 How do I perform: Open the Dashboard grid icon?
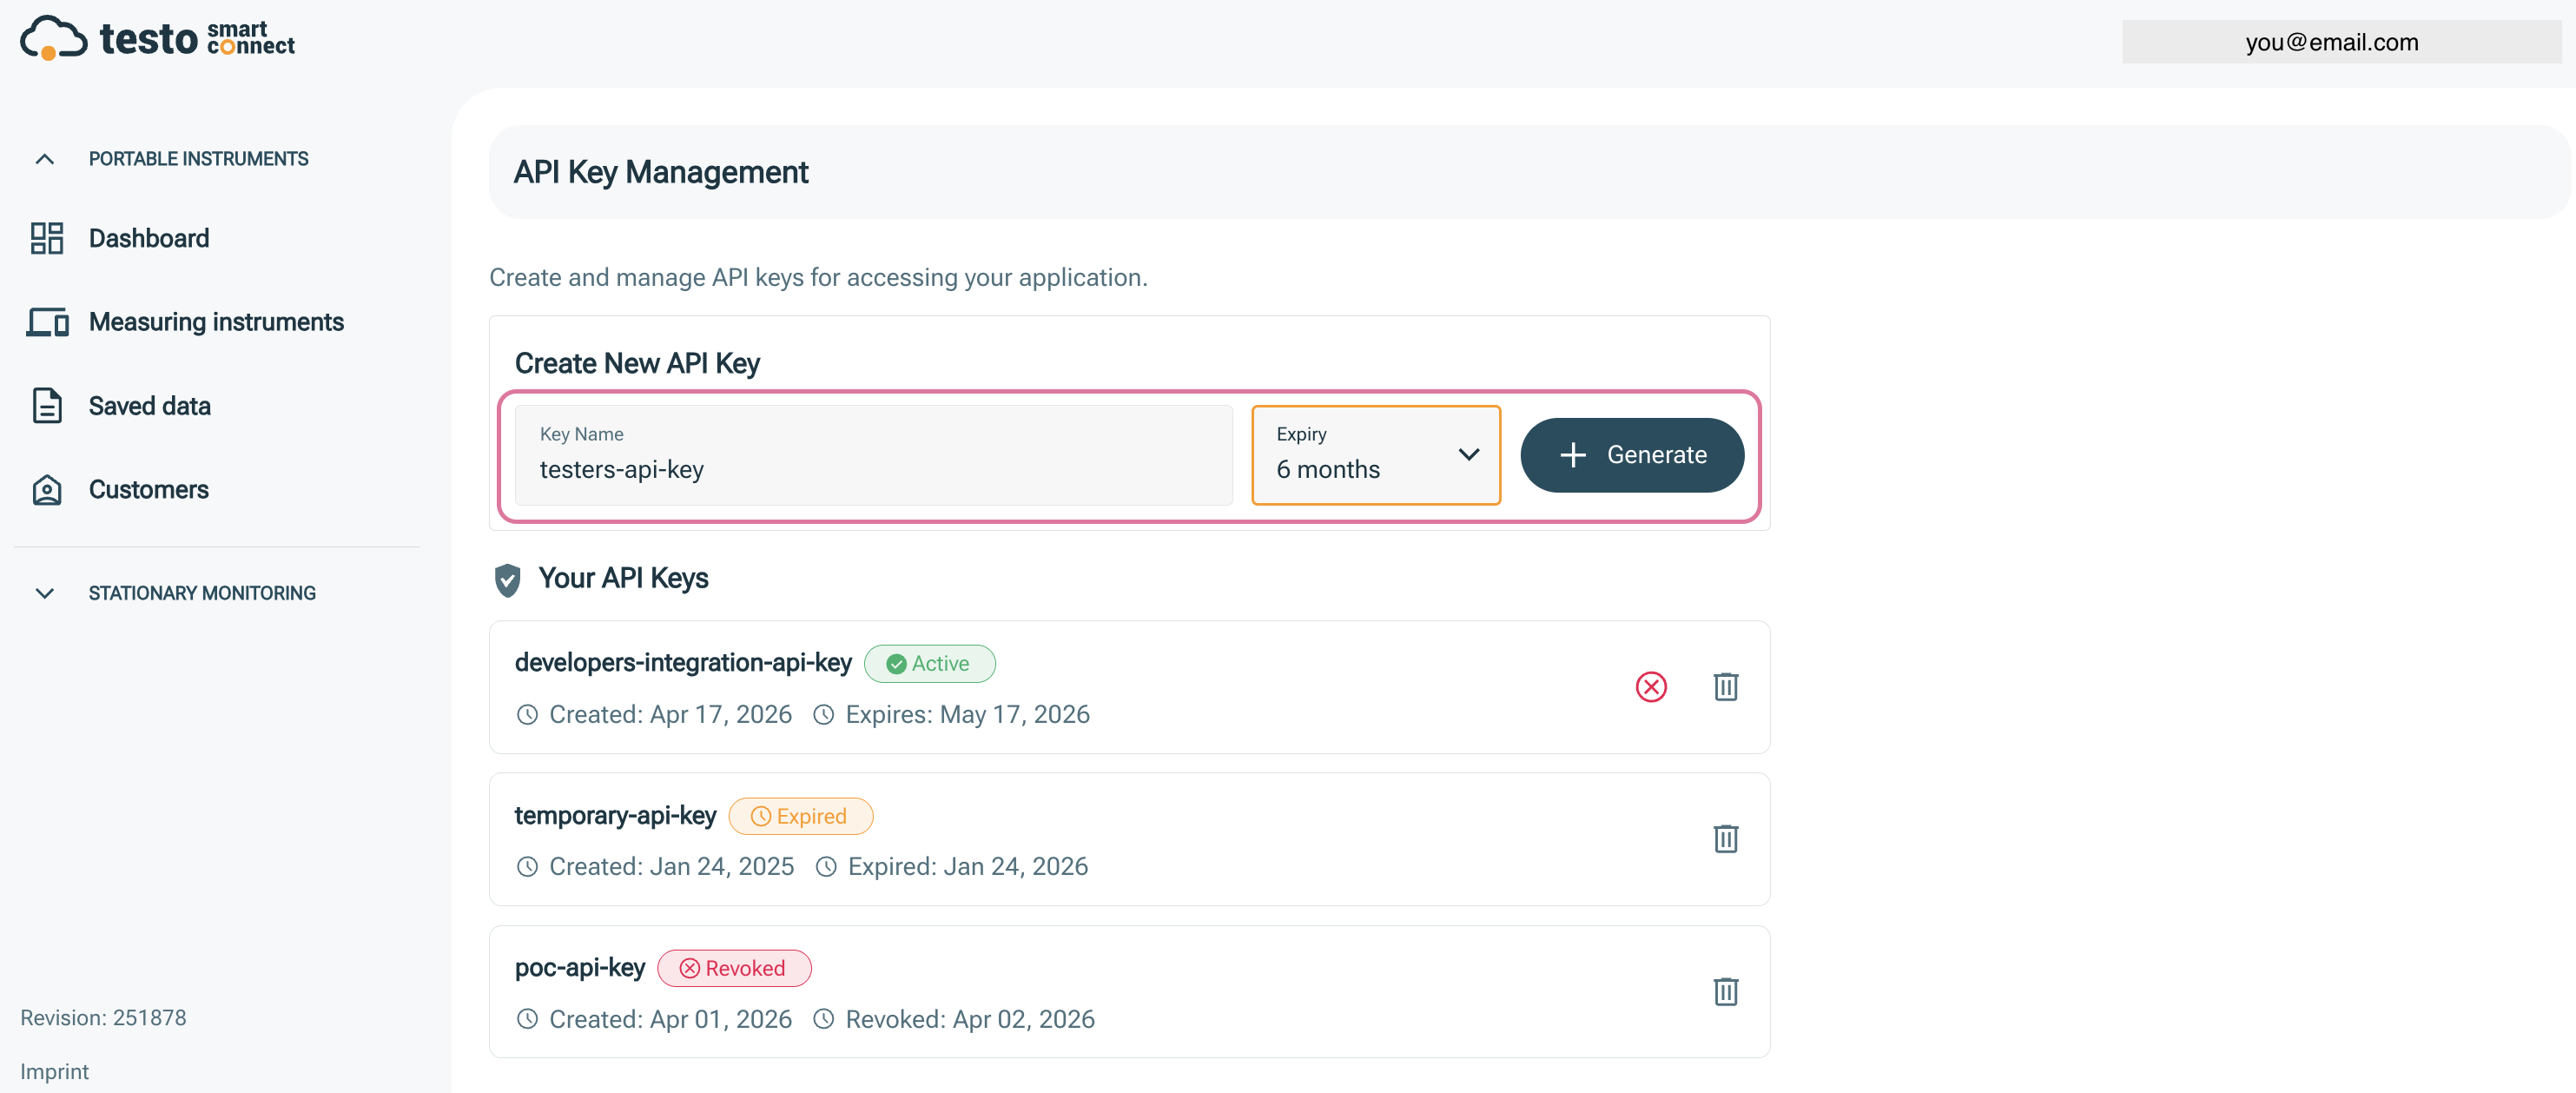point(46,238)
